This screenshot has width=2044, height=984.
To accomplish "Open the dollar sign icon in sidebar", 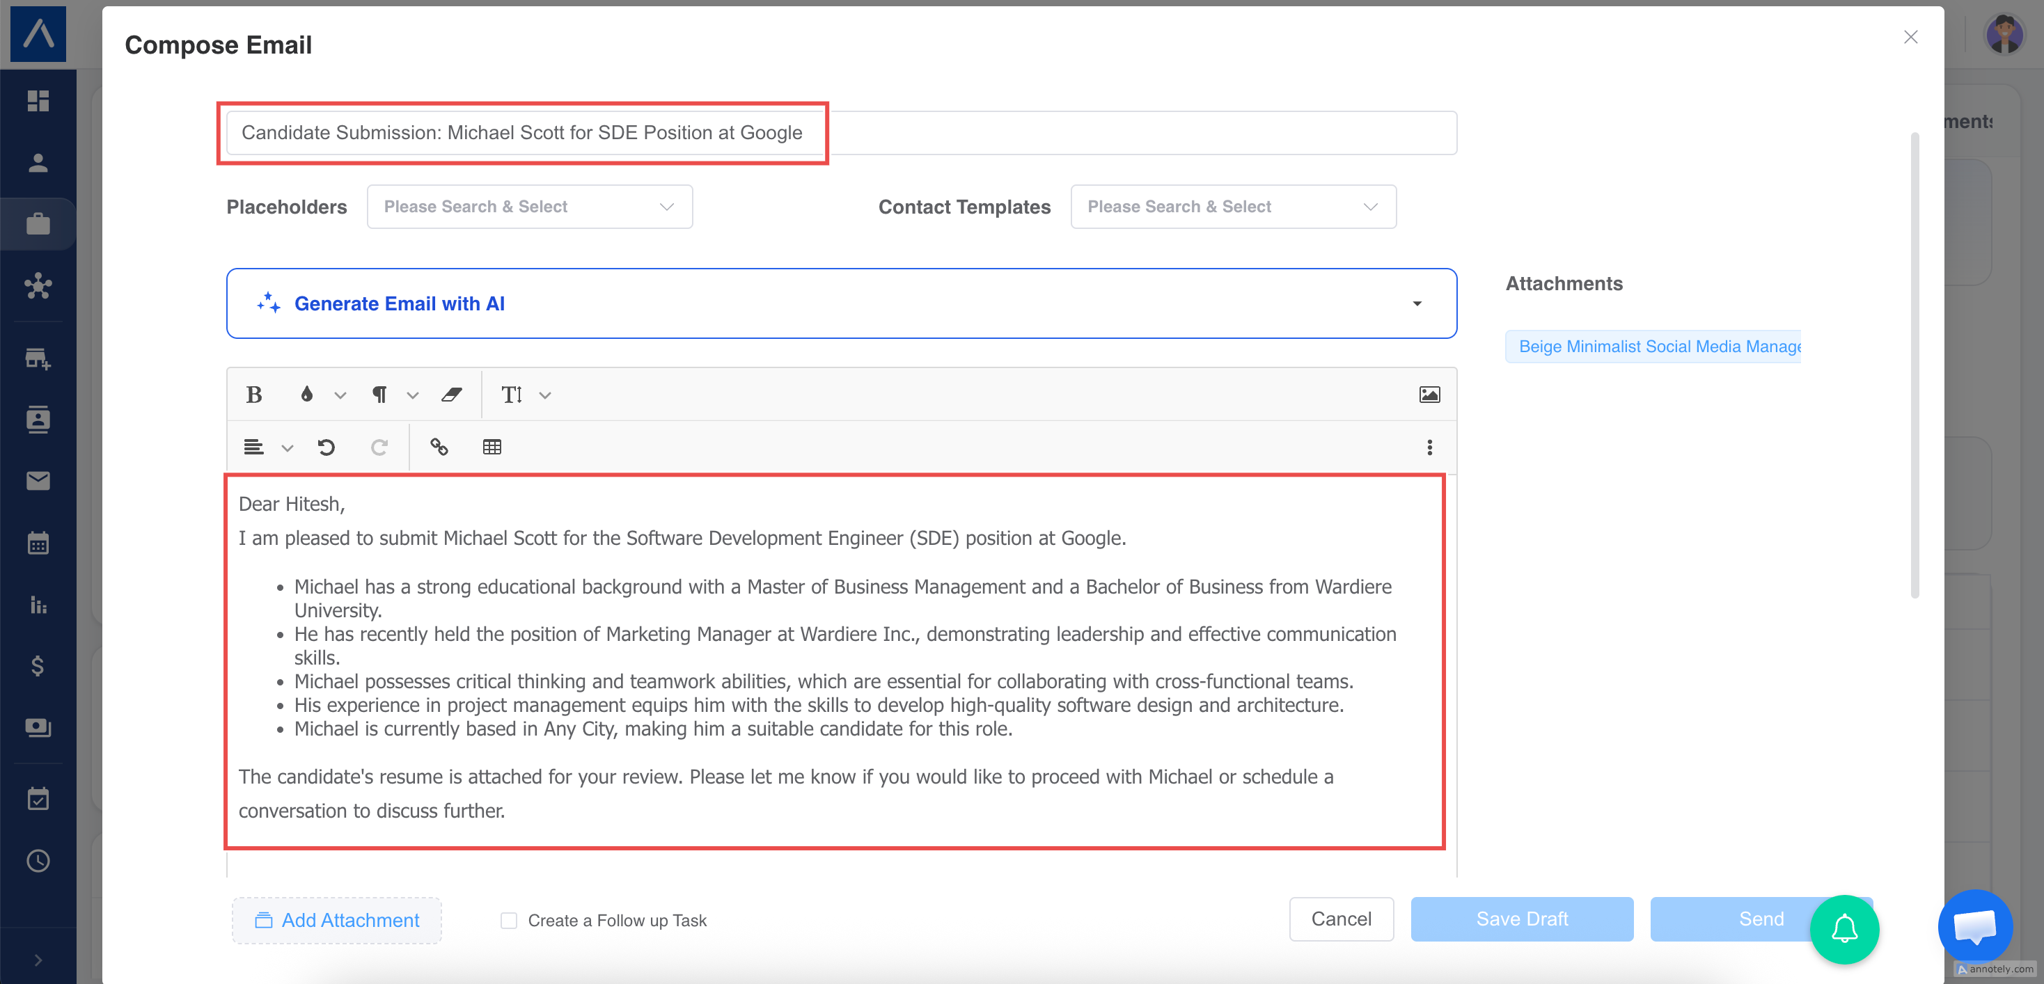I will click(x=38, y=666).
